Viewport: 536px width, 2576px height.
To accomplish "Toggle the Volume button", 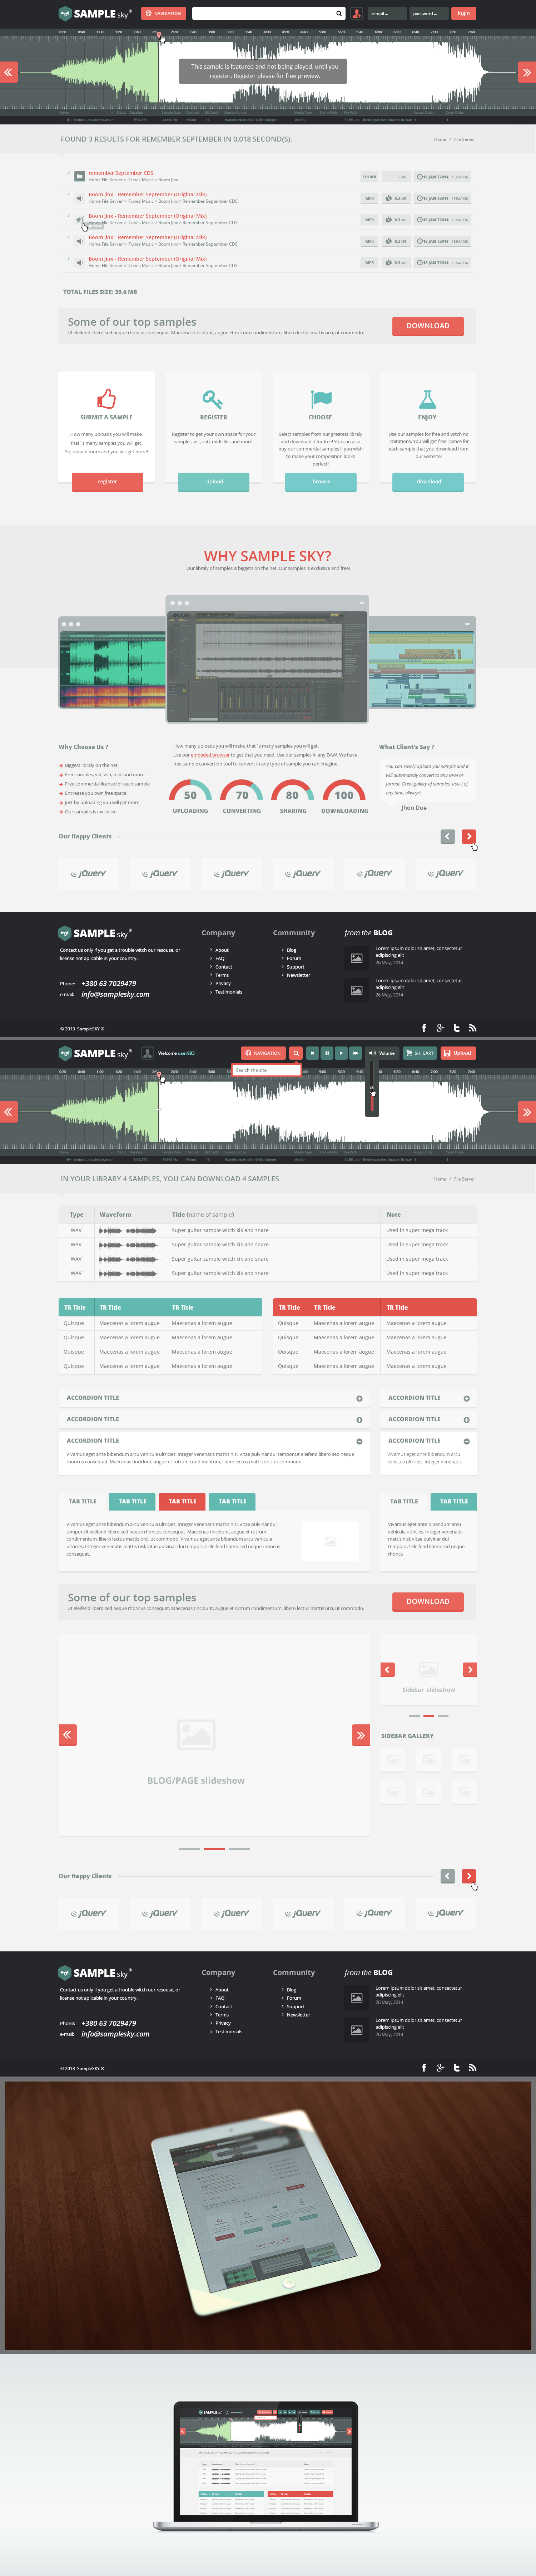I will [382, 1053].
